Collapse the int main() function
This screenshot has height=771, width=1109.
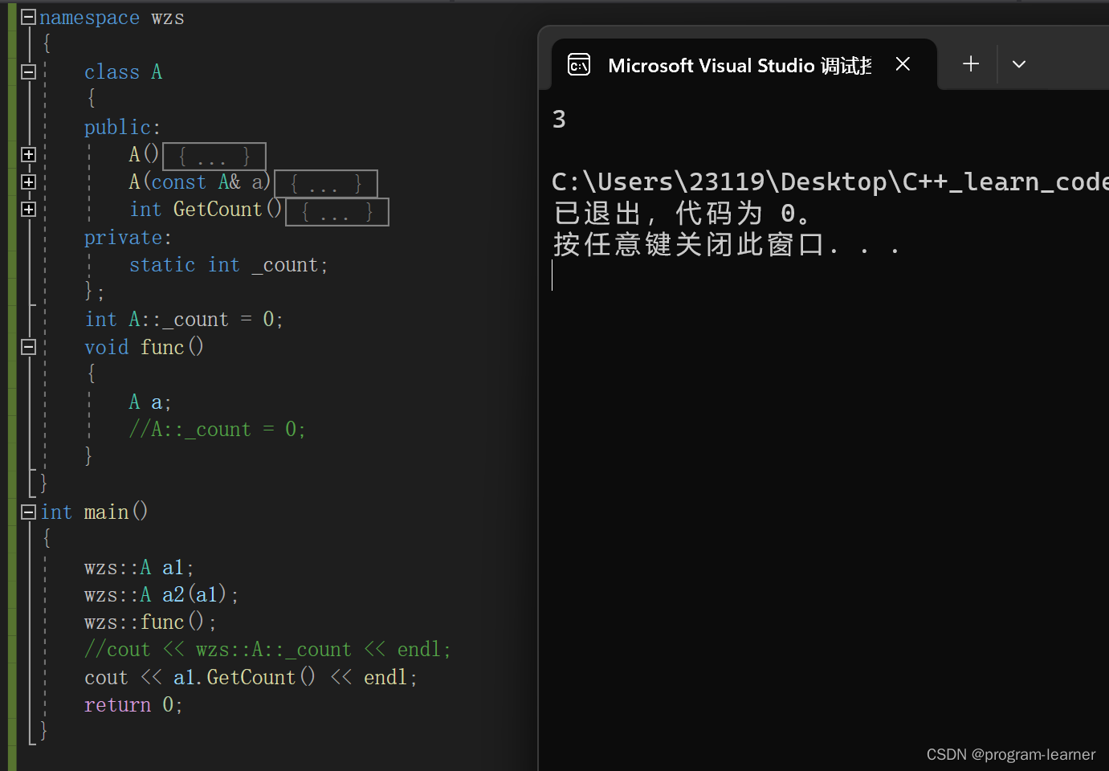pyautogui.click(x=28, y=512)
